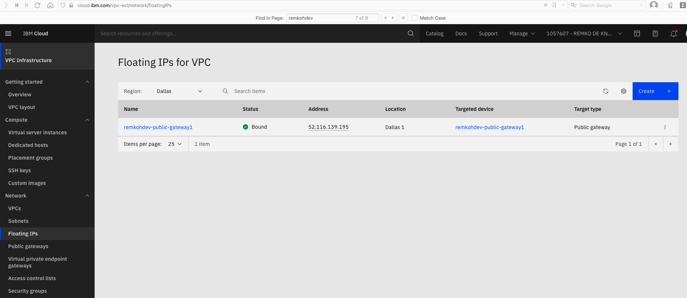
Task: Enable the Match Case checkbox
Action: pyautogui.click(x=415, y=18)
